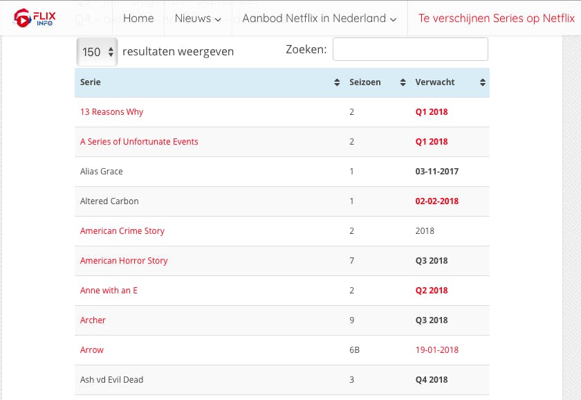Expand Aanbod Netflix in Nederland menu
This screenshot has height=400, width=581.
point(320,19)
